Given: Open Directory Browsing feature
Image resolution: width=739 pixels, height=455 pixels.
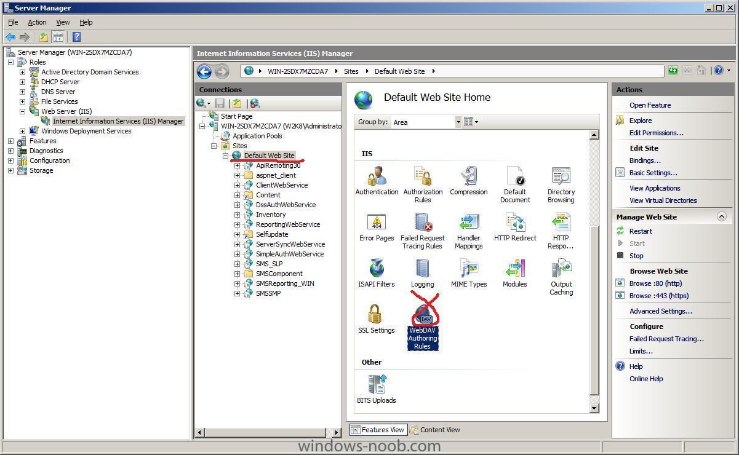Looking at the screenshot, I should (x=561, y=184).
